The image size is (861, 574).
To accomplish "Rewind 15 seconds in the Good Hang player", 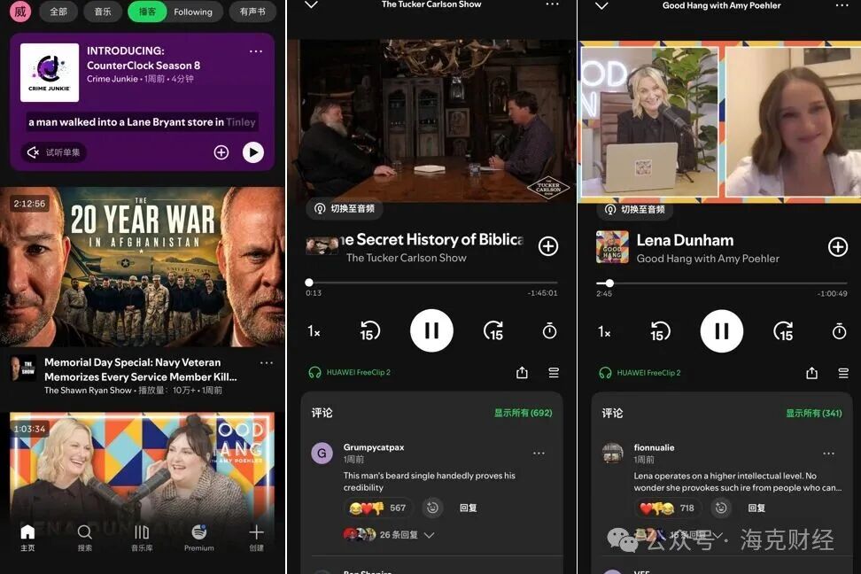I will [x=659, y=332].
